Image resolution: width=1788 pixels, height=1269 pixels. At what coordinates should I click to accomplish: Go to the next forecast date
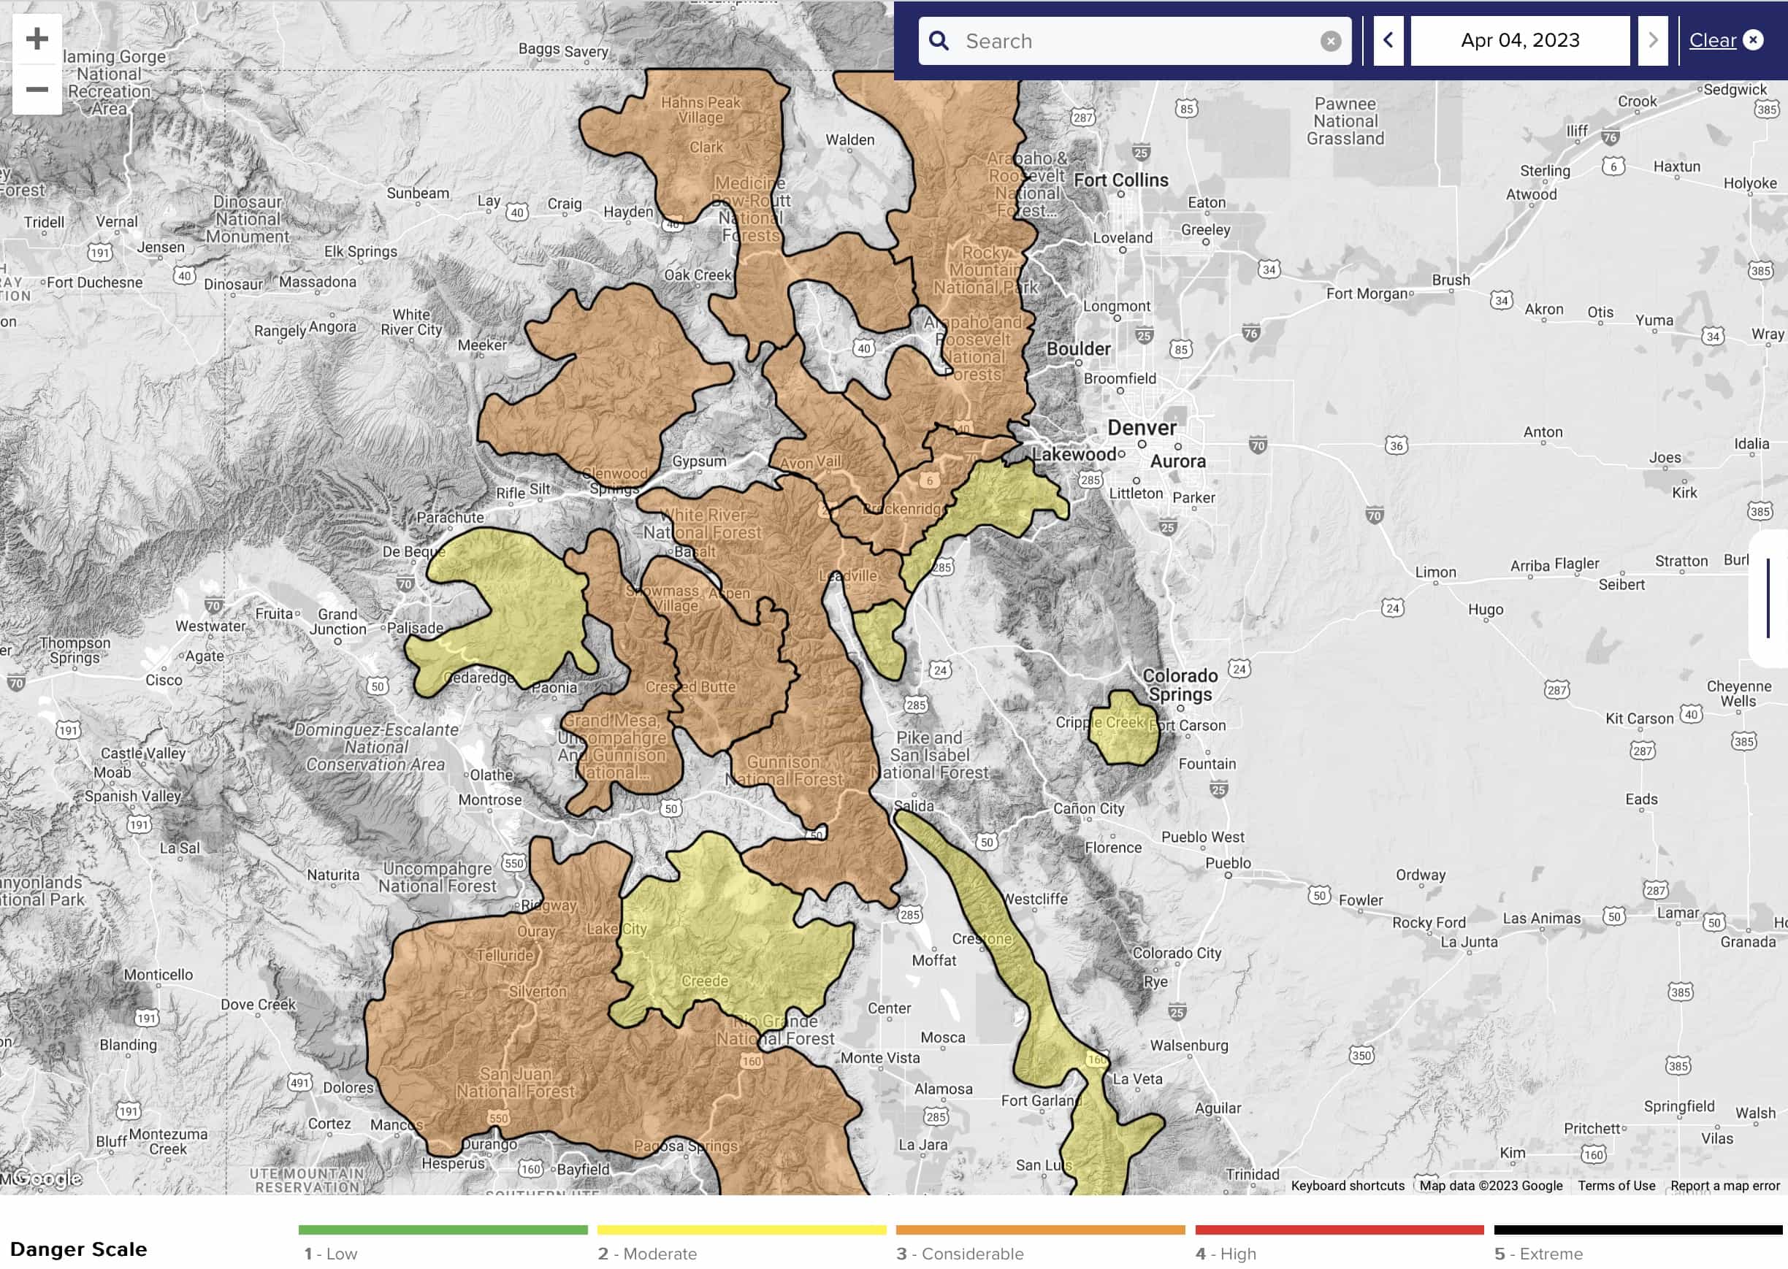point(1653,40)
